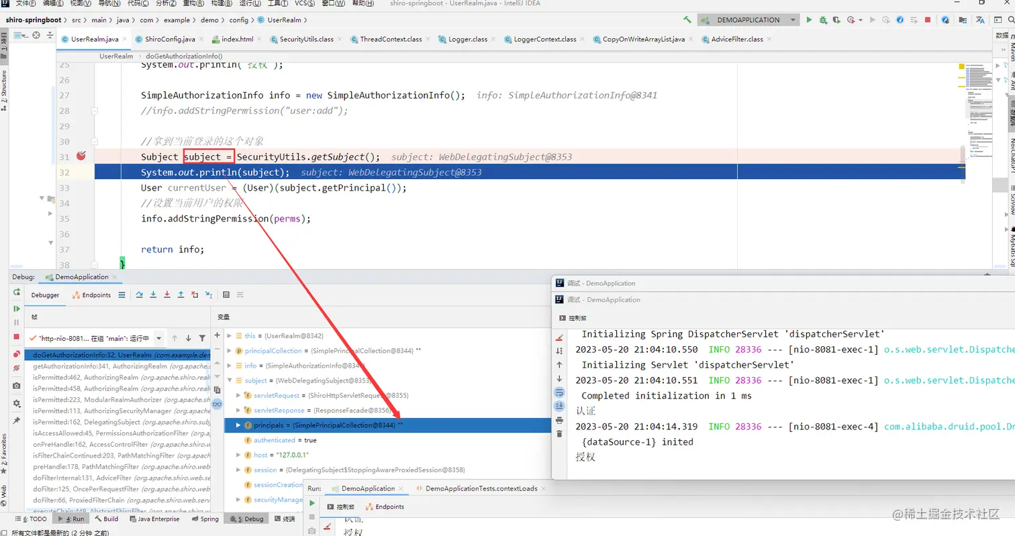This screenshot has width=1015, height=536.
Task: Open the Z: Structure side tab
Action: pos(5,90)
